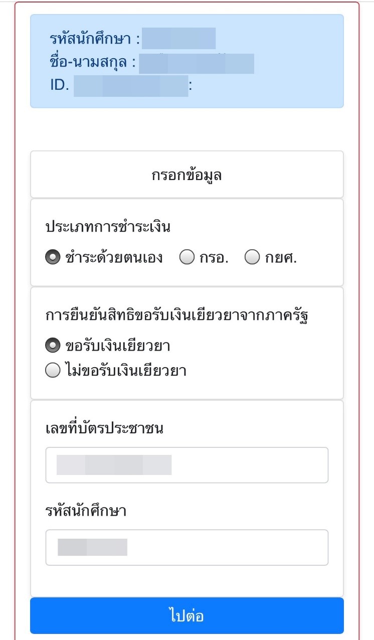Screen dimensions: 374x640
Task: Focus the รหัสนักศึกษา text box in form
Action: click(187, 547)
